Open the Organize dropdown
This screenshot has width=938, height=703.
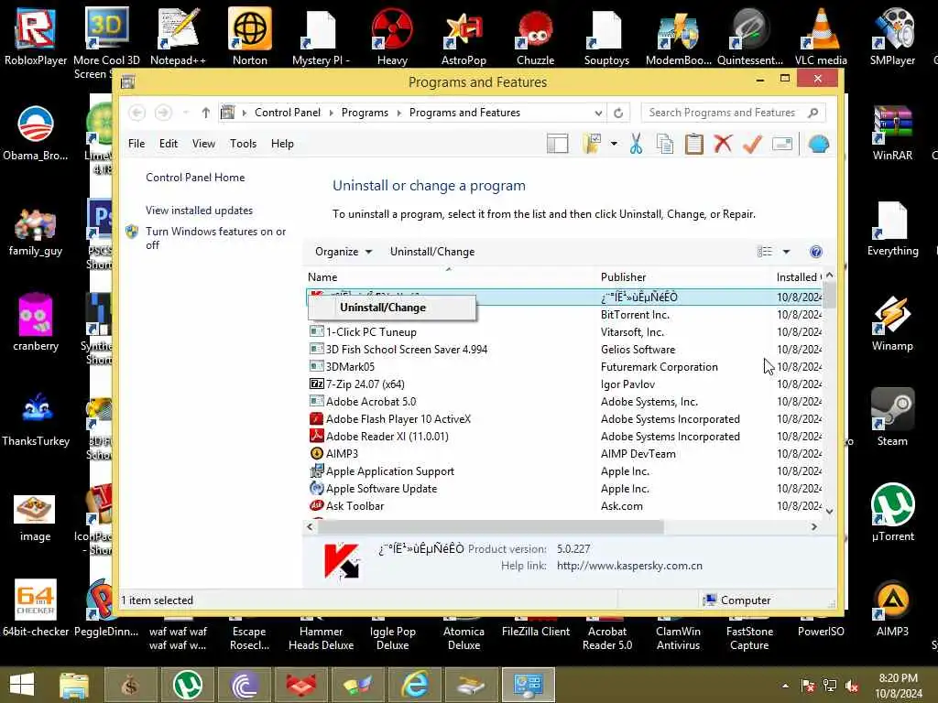tap(344, 252)
